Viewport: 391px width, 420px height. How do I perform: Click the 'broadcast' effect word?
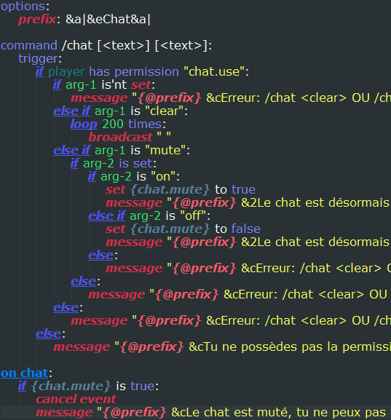coord(120,138)
